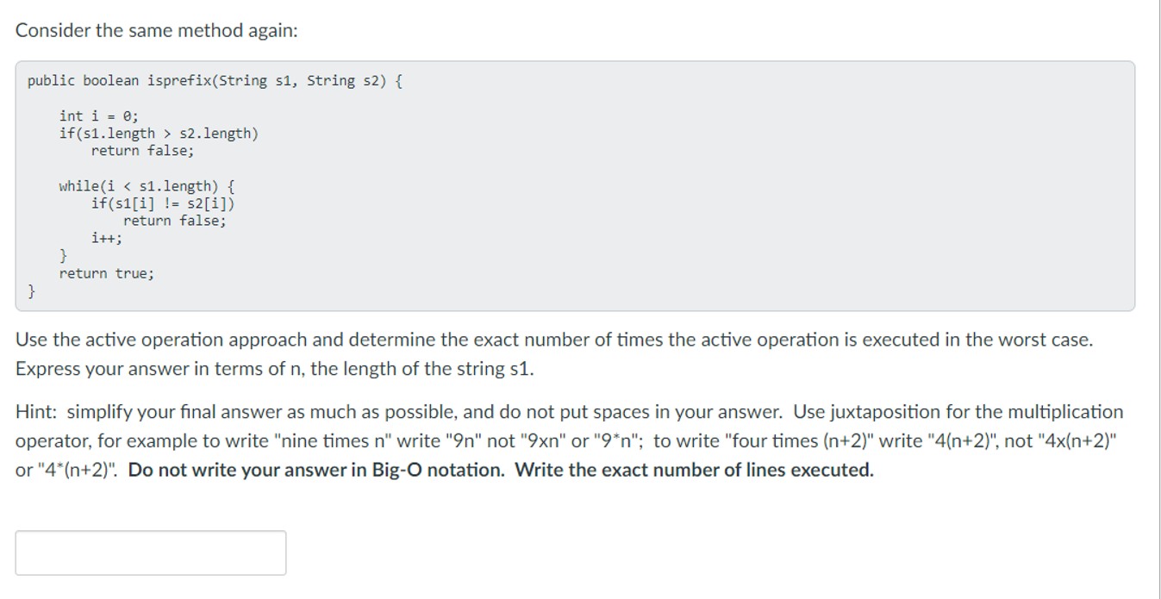Click the 'int i = 0;' code line
The image size is (1161, 599).
click(x=99, y=115)
